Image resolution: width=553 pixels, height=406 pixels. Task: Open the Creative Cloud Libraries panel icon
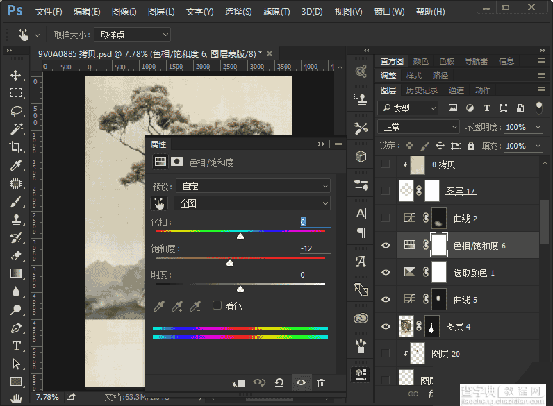coord(361,319)
